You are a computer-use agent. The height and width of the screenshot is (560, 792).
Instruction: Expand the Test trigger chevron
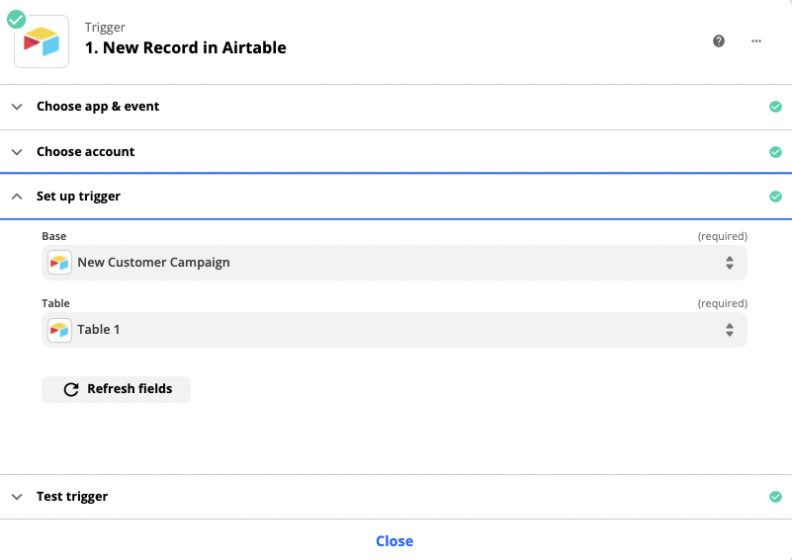coord(17,497)
